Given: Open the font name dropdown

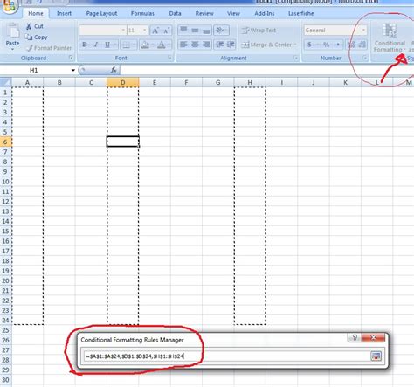Looking at the screenshot, I should (x=123, y=31).
